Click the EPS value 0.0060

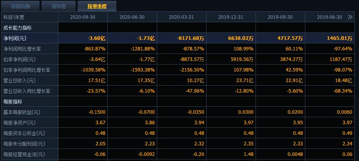[x=344, y=112]
